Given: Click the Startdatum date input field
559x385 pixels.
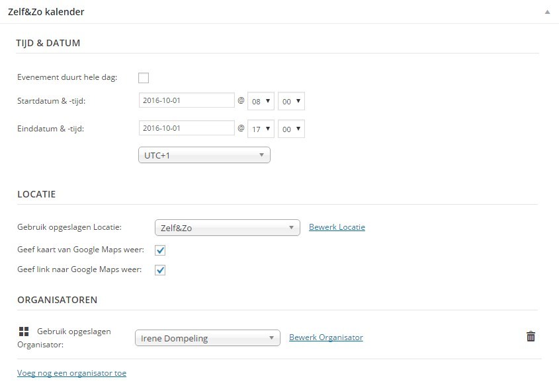Looking at the screenshot, I should pyautogui.click(x=187, y=100).
